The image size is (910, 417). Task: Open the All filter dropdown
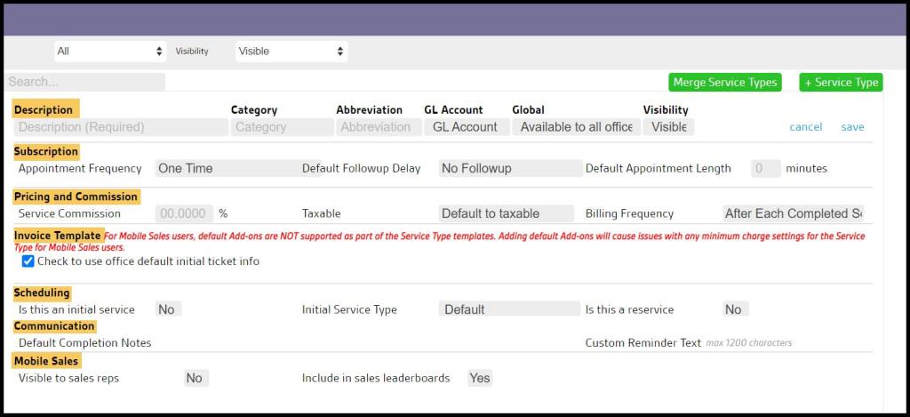pyautogui.click(x=110, y=52)
